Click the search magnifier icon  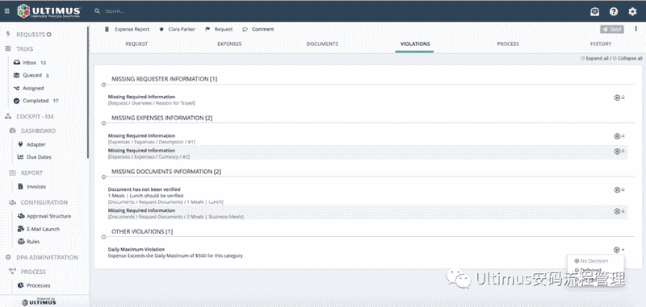tap(97, 11)
